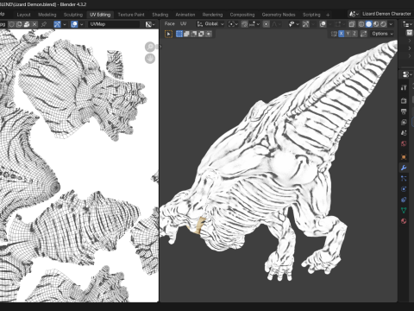The width and height of the screenshot is (414, 311).
Task: Choose set new selection mode icon
Action: 179,34
